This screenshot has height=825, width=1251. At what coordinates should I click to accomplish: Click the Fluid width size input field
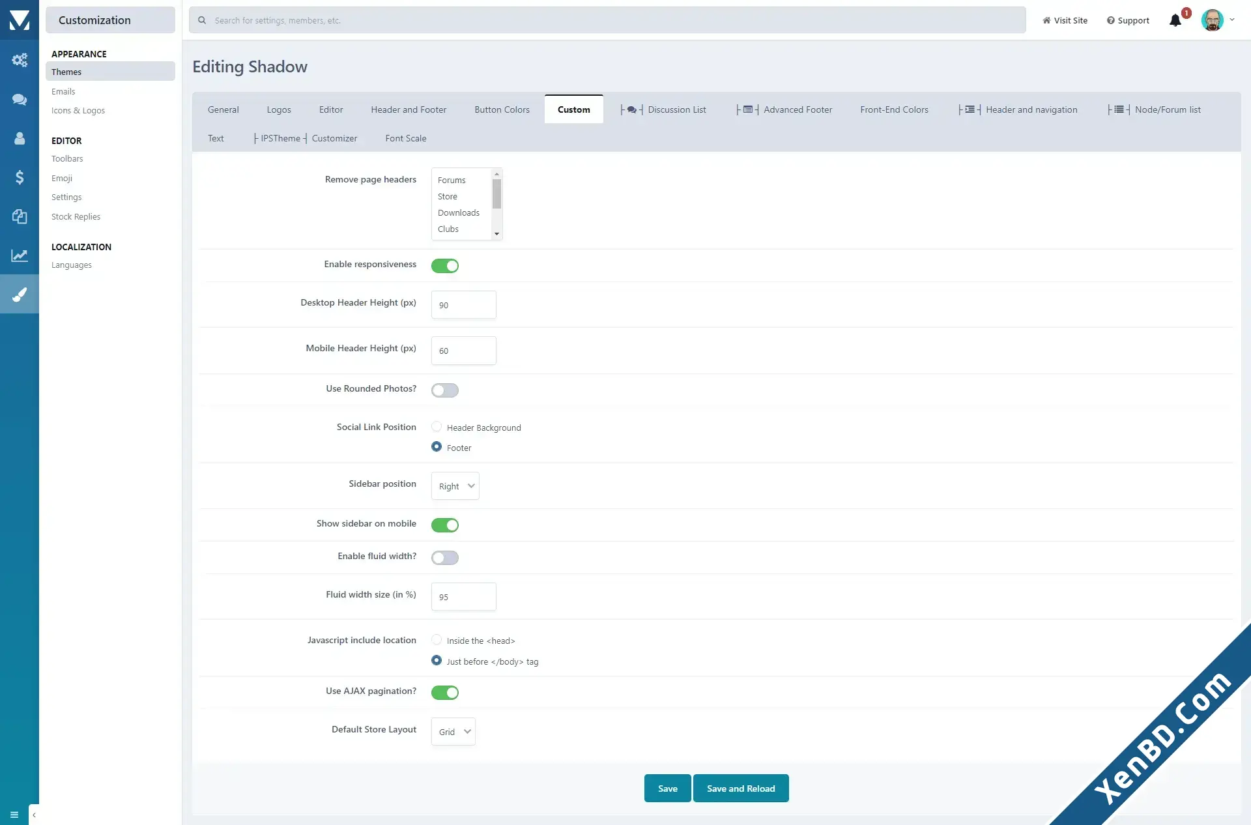point(464,597)
